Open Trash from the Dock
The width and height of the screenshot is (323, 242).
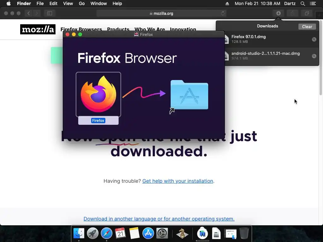tap(244, 233)
